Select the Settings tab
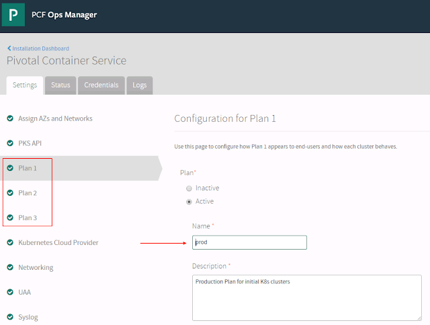Screen dimensions: 430x325 tap(25, 85)
